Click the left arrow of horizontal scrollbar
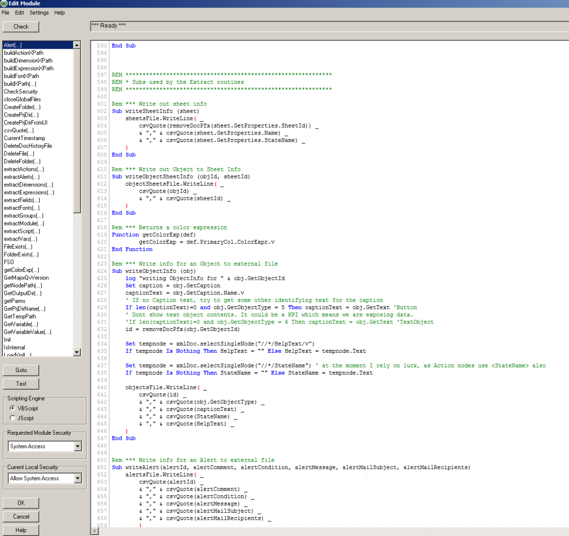 [x=94, y=532]
